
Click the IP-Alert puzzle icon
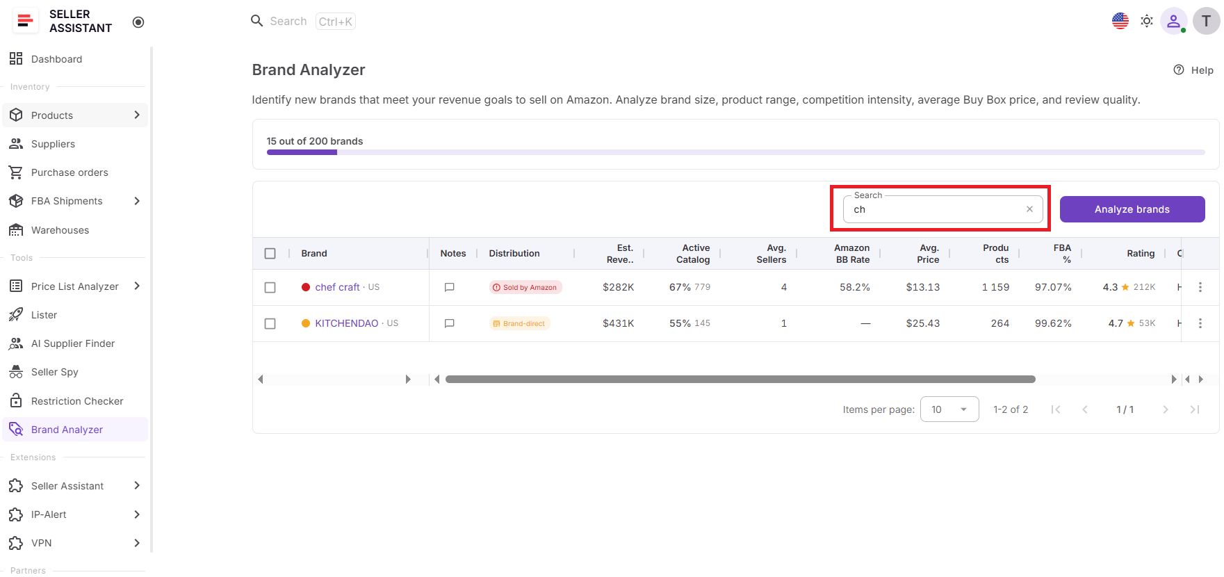pyautogui.click(x=16, y=514)
